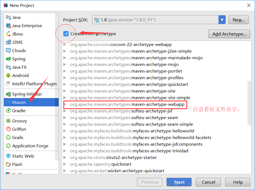Expand the cocoon-22-archetype-webapp node
Image resolution: width=255 pixels, height=190 pixels.
tap(65, 44)
